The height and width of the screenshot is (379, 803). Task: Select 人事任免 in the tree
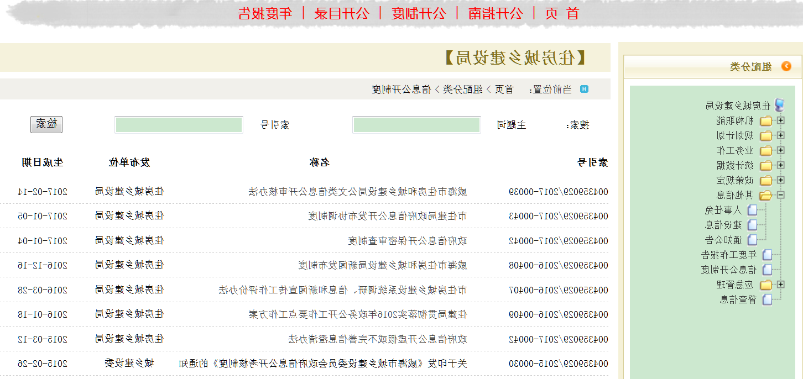tap(724, 210)
